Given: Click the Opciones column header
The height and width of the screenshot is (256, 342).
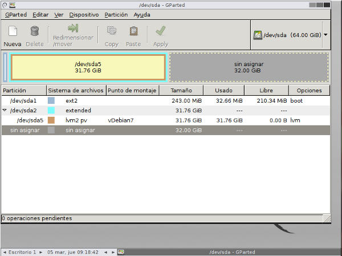Looking at the screenshot, I should 309,90.
